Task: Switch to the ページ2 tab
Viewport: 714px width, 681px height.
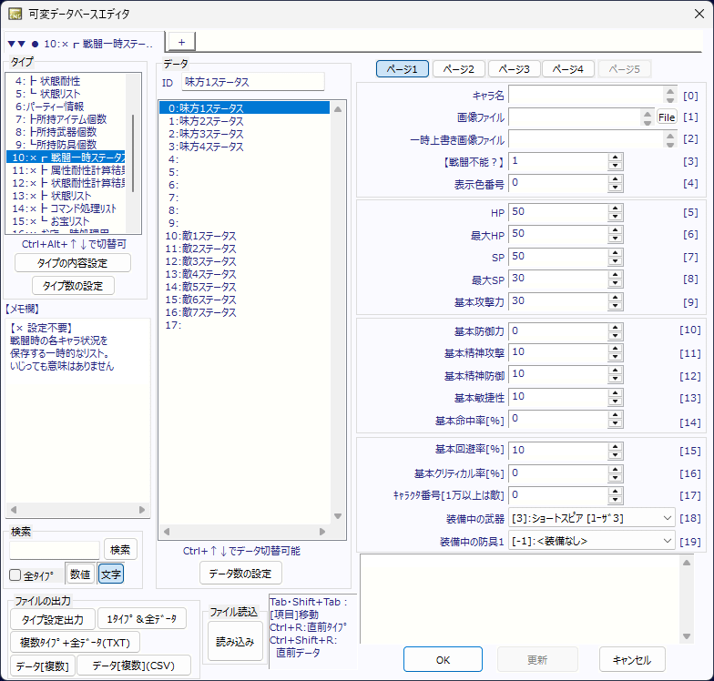Action: [x=458, y=69]
